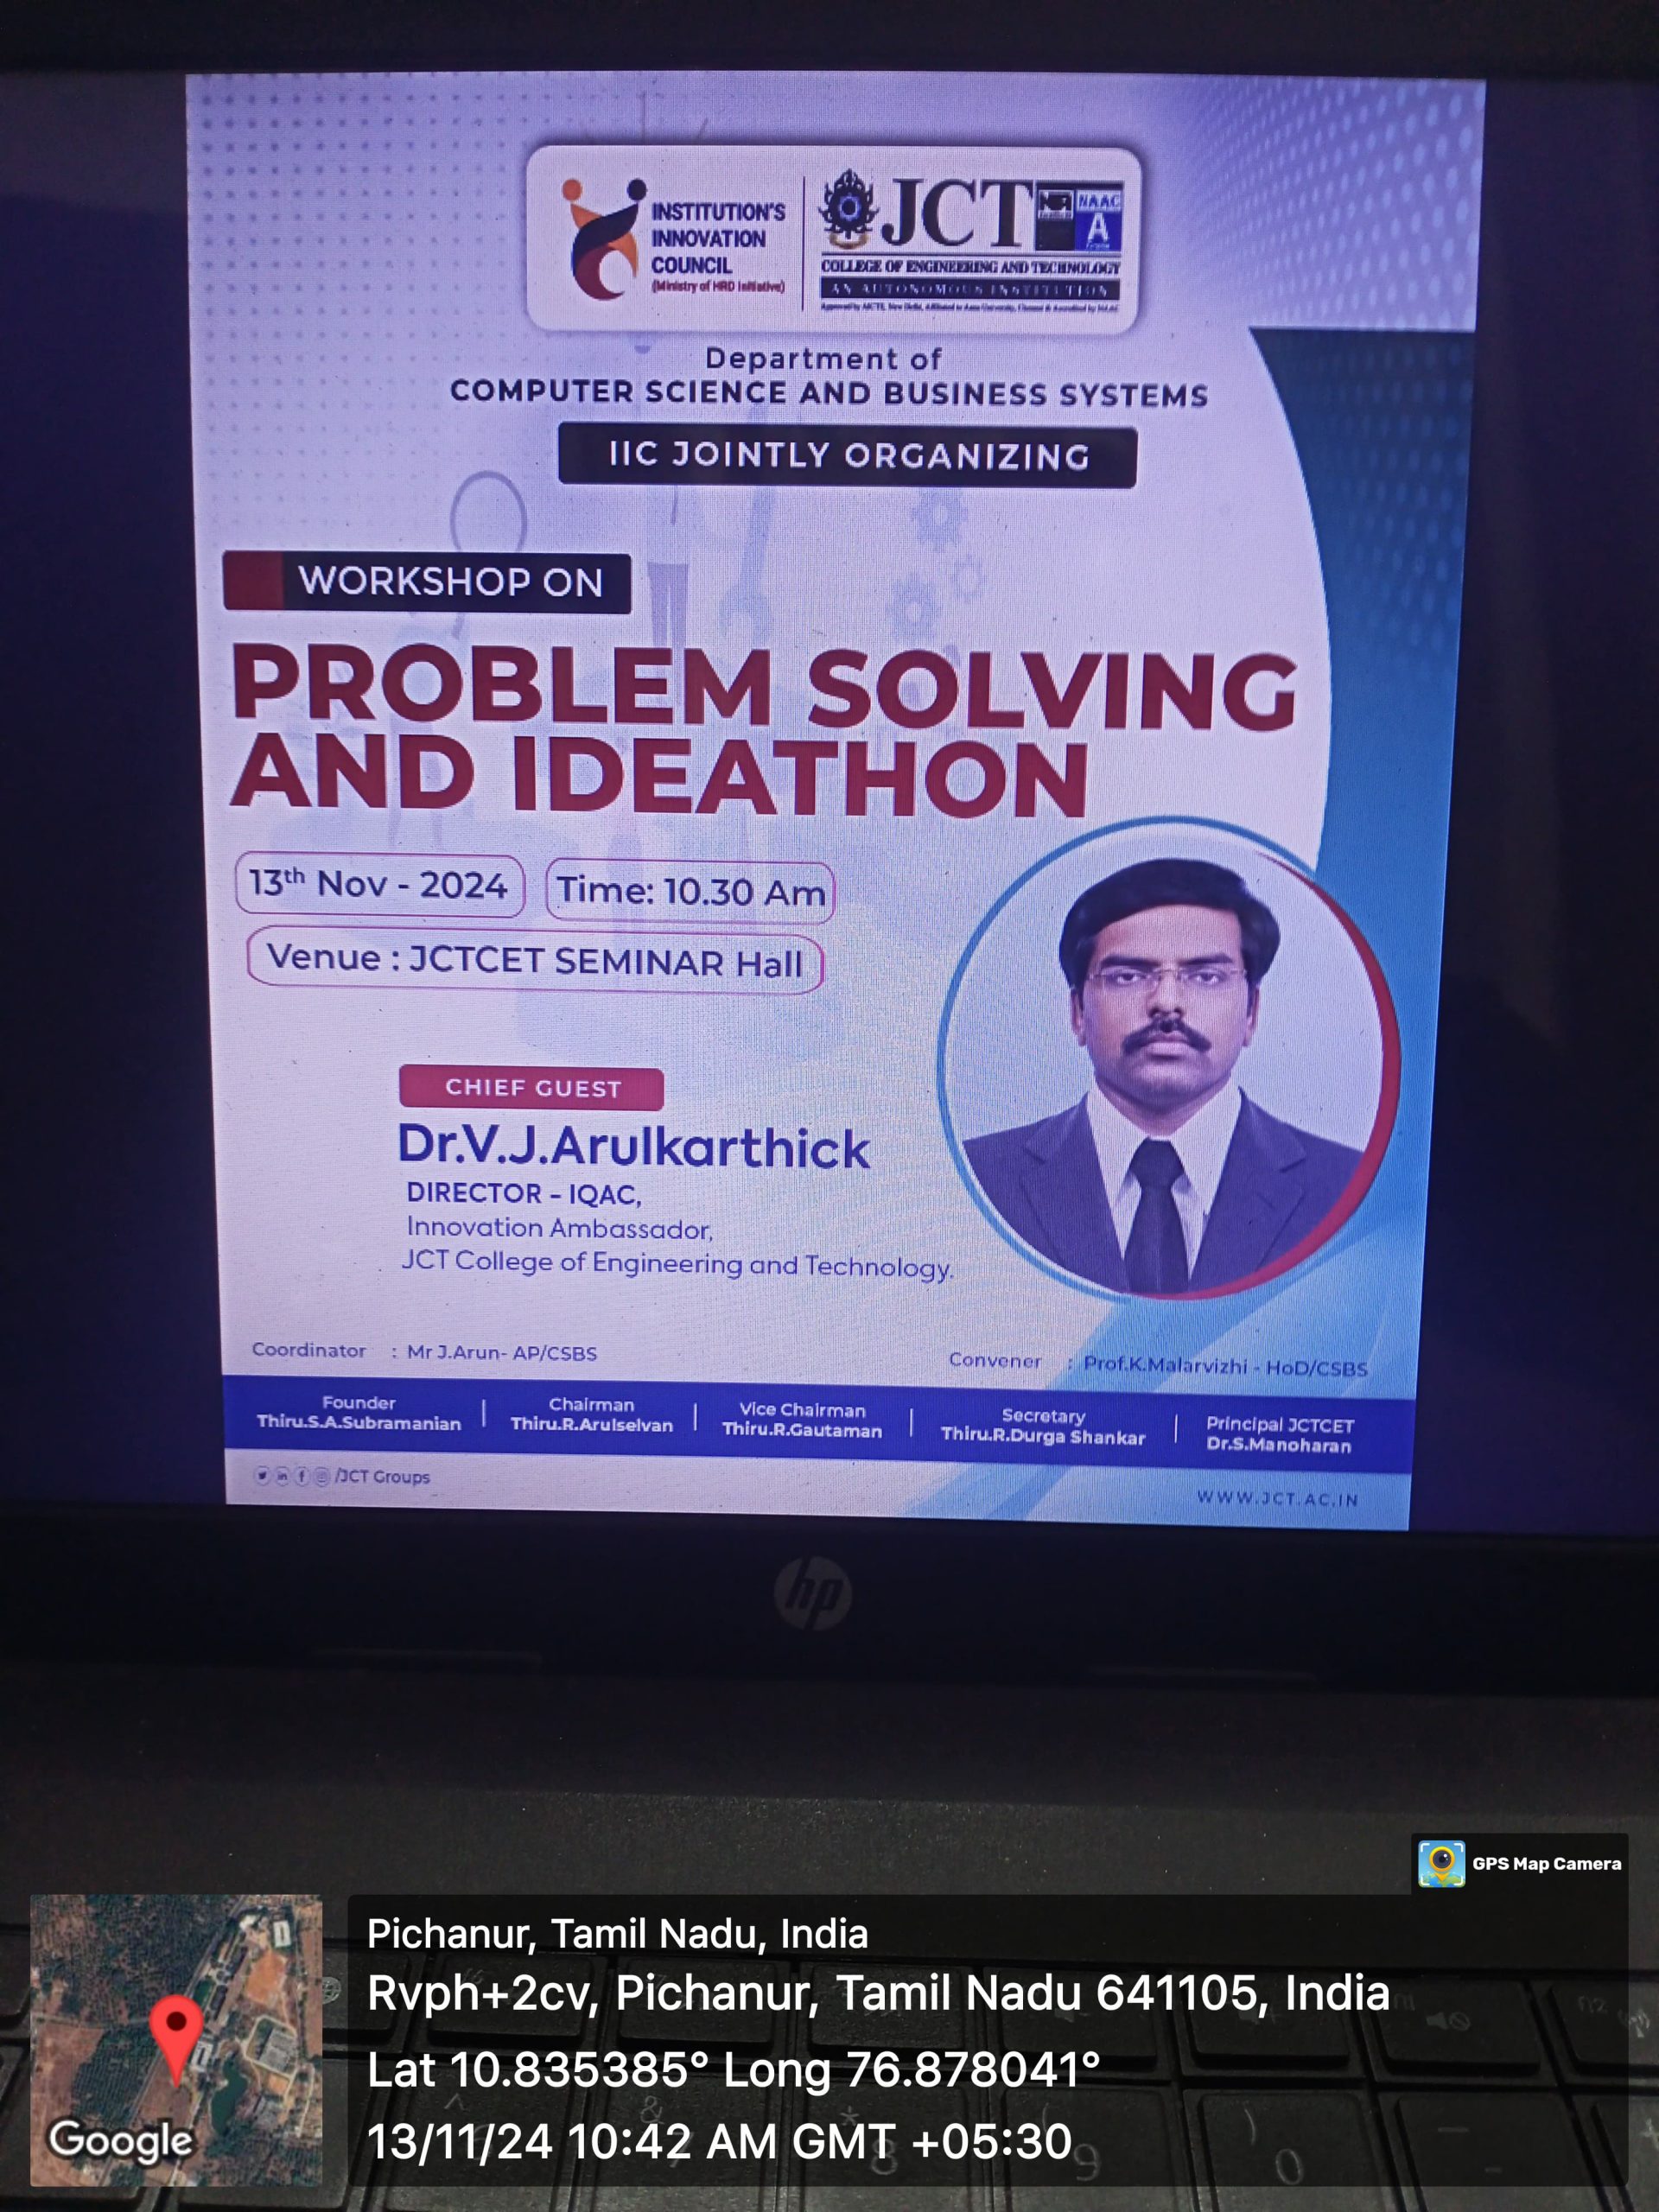1659x2212 pixels.
Task: Click the Instagram icon near JCT Groups
Action: 321,1477
